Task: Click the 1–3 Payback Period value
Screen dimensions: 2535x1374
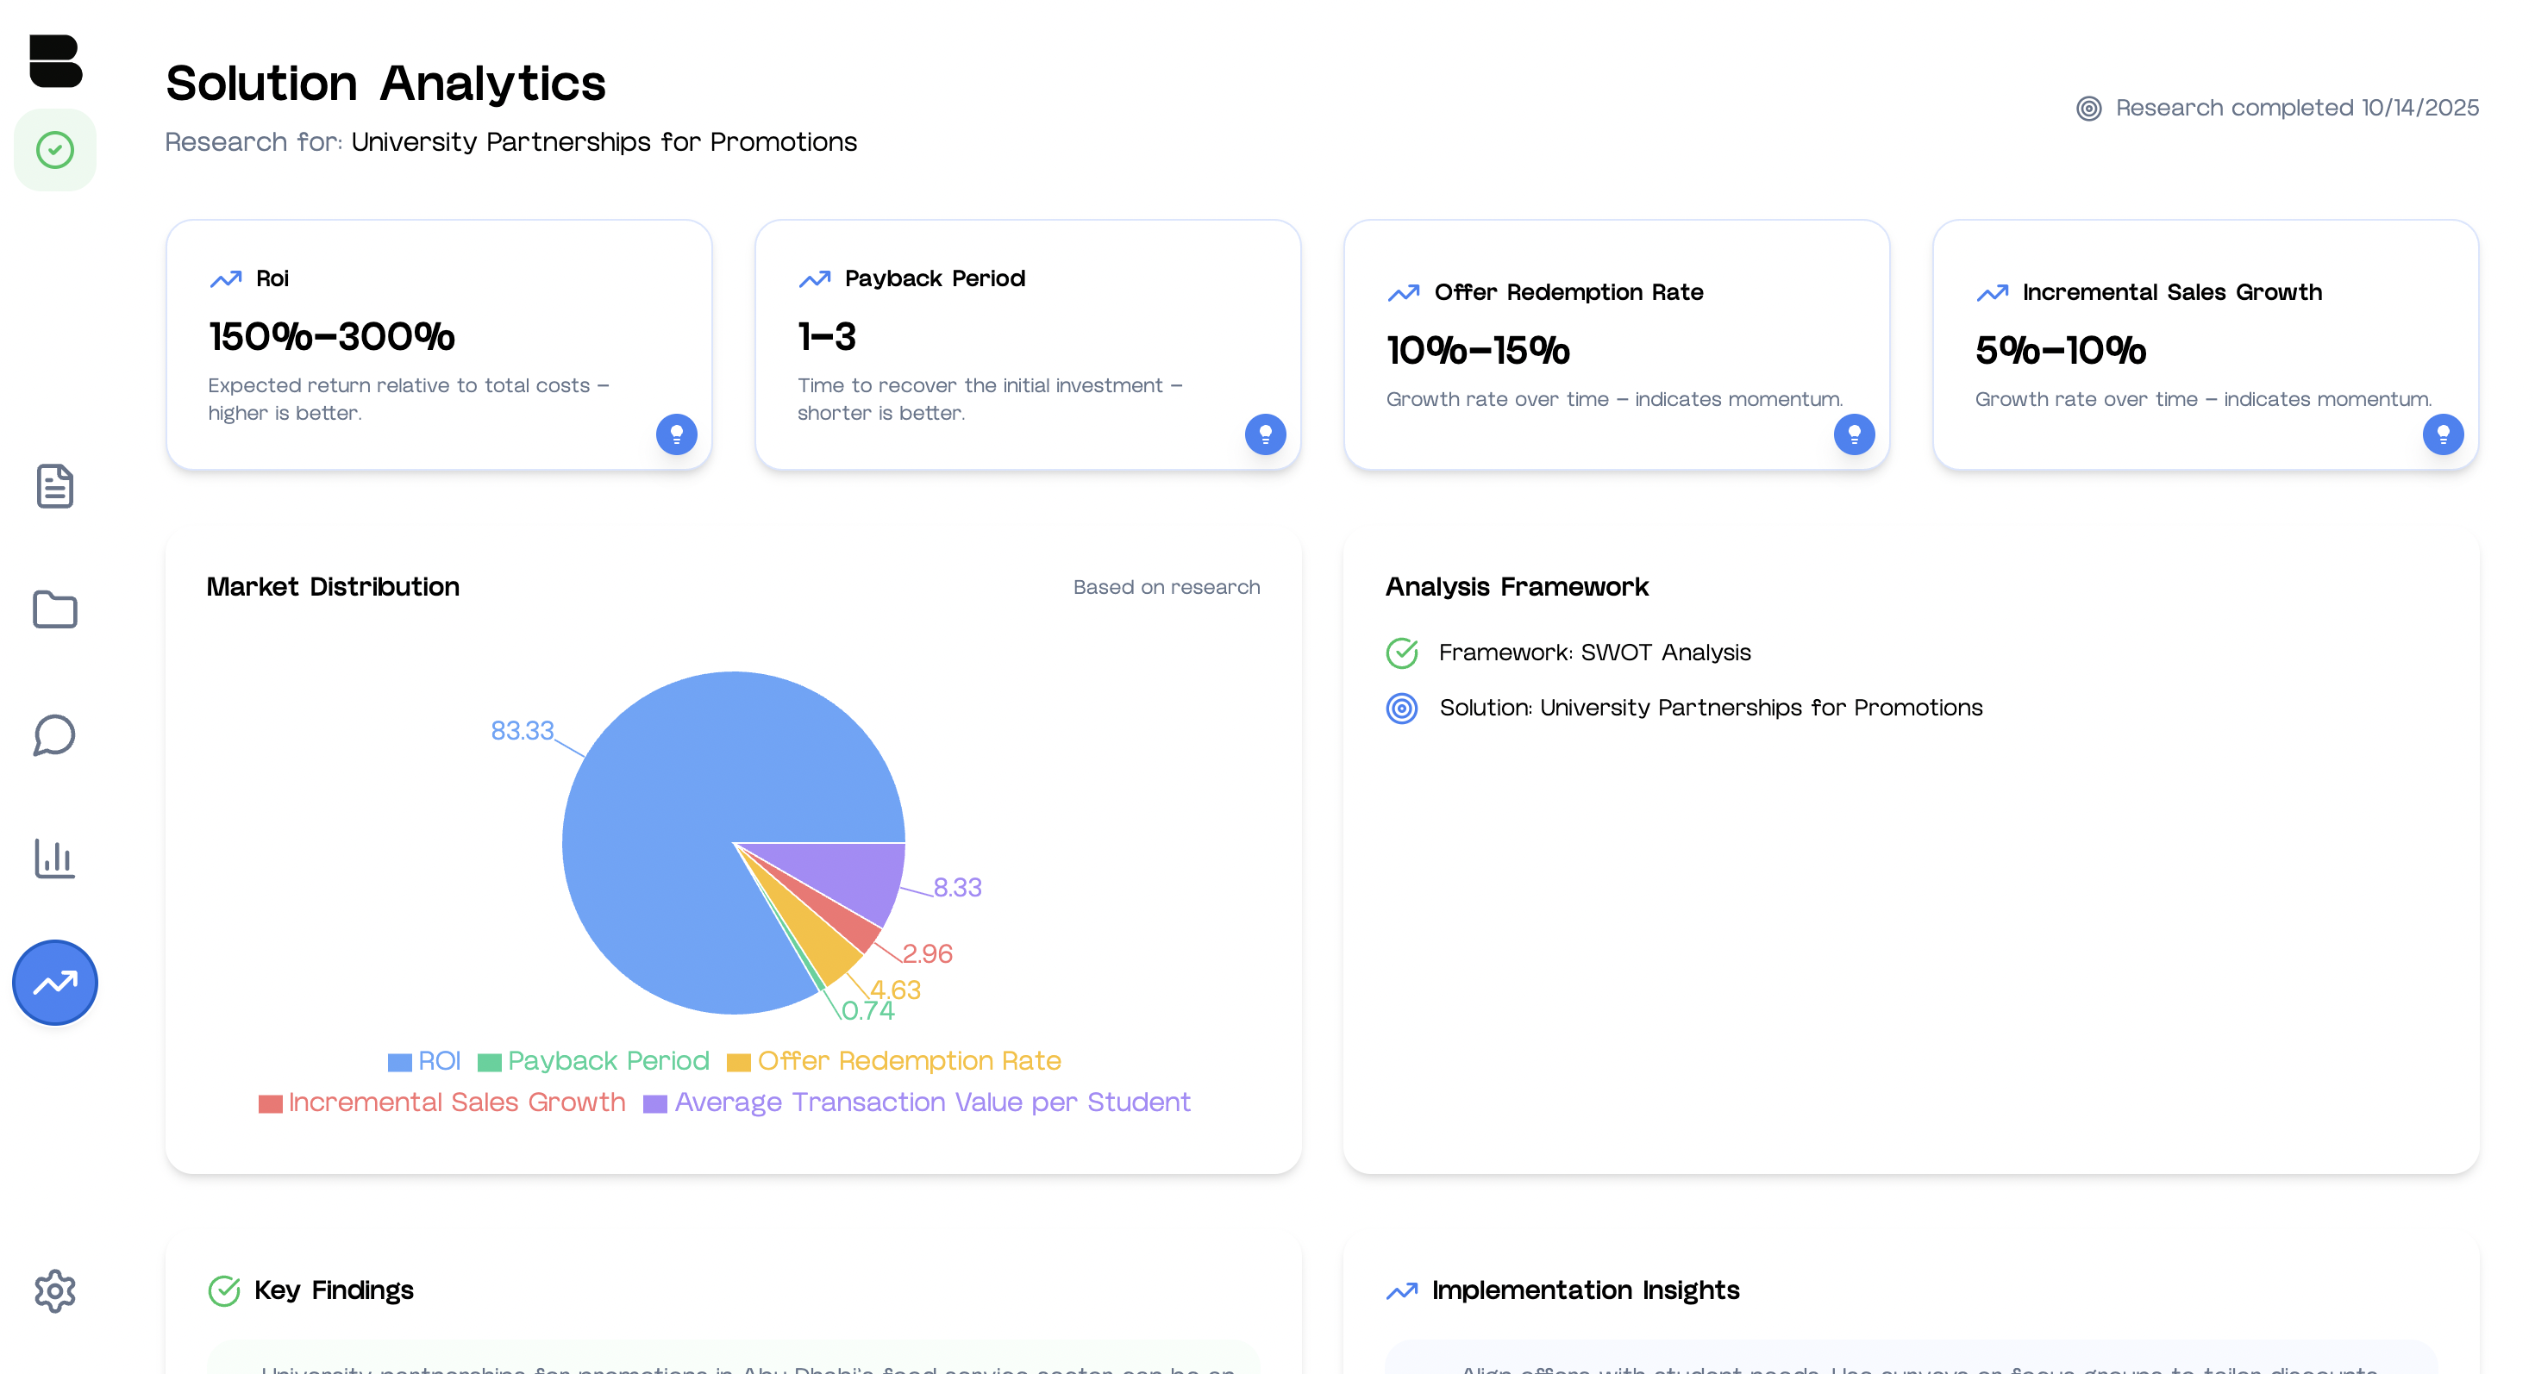Action: [827, 337]
